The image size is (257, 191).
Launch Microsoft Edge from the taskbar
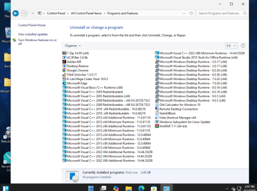tap(141, 188)
